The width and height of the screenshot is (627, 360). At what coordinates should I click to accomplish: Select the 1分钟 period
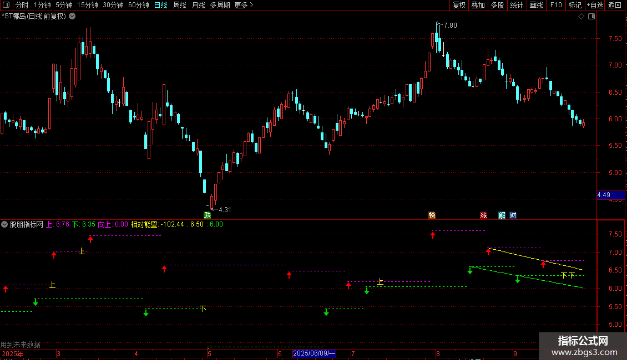(42, 5)
